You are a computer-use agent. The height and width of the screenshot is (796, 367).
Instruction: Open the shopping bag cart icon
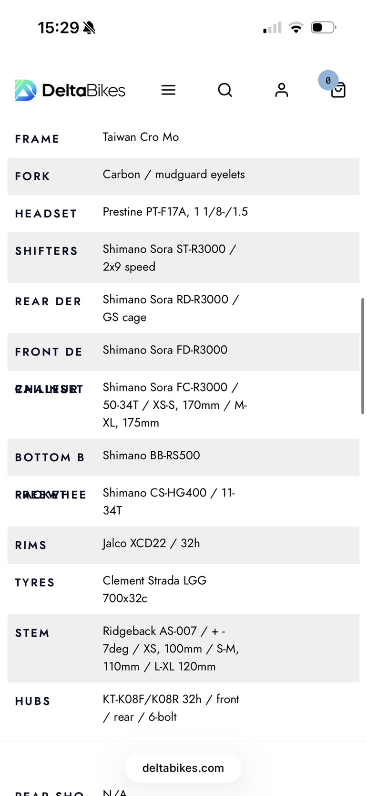338,90
